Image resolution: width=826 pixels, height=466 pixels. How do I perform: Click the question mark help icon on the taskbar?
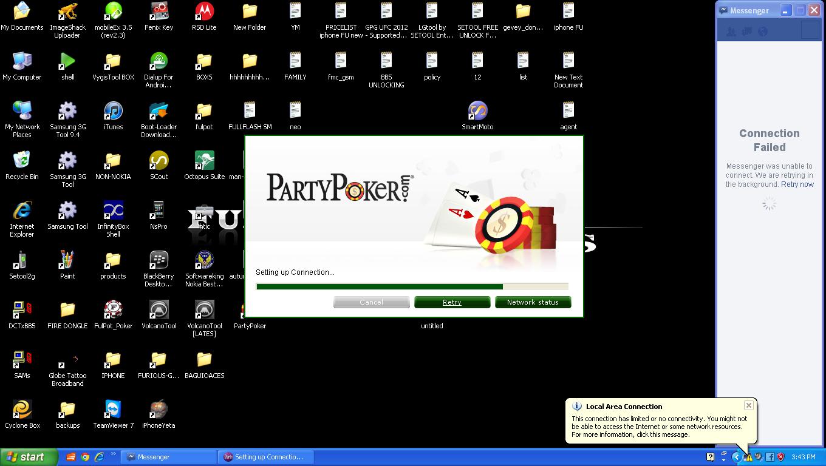tap(710, 457)
